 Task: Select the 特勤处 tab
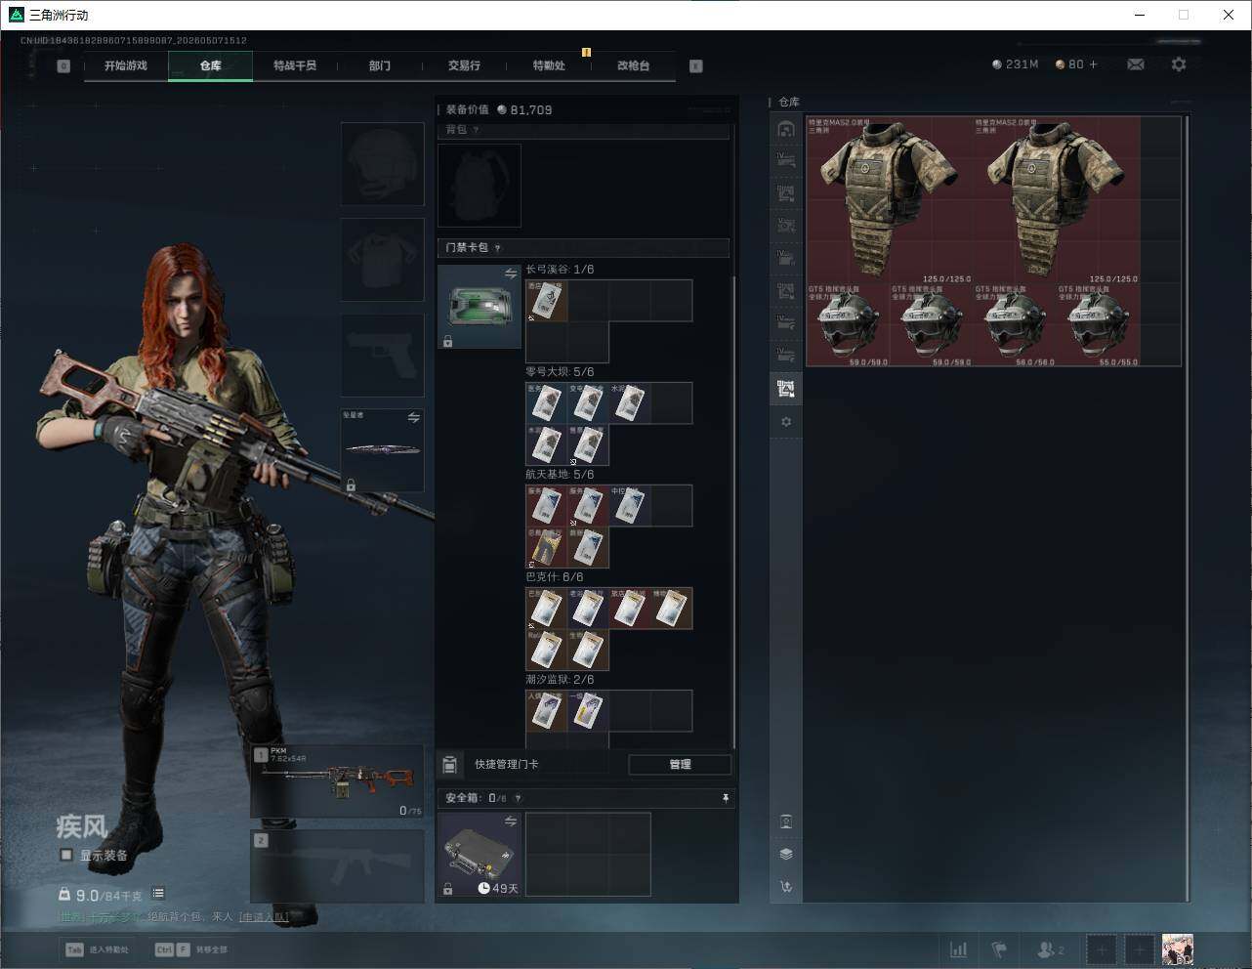point(549,65)
